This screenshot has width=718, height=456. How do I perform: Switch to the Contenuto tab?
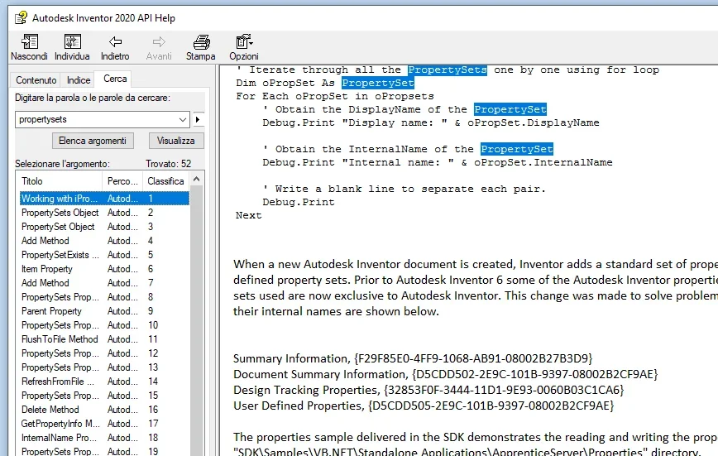[x=36, y=80]
